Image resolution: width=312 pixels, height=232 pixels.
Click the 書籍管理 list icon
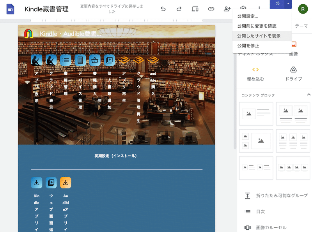(x=66, y=60)
